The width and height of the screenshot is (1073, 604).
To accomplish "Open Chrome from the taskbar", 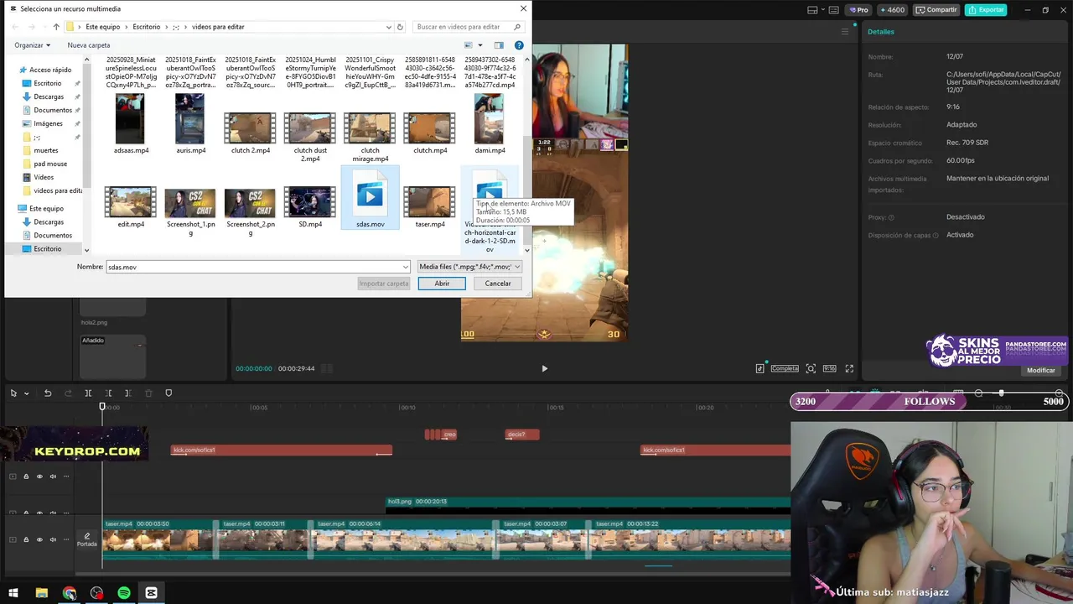I will click(x=70, y=593).
